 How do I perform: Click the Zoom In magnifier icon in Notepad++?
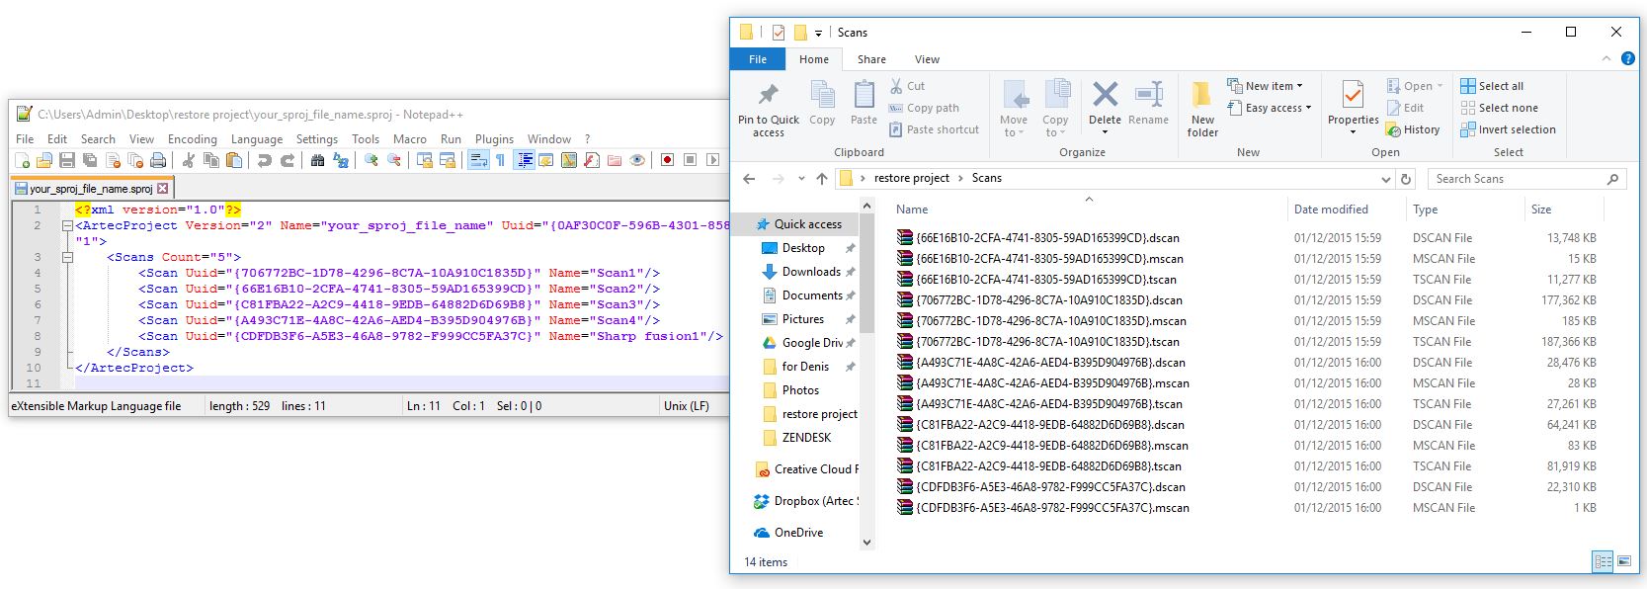click(x=371, y=160)
